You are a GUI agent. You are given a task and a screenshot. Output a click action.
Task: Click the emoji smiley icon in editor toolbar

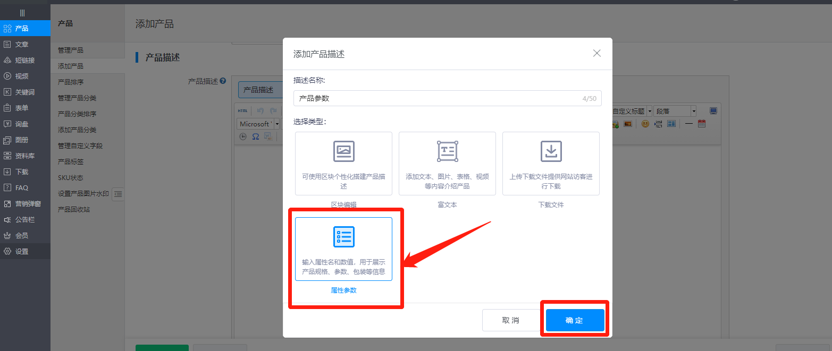[645, 124]
